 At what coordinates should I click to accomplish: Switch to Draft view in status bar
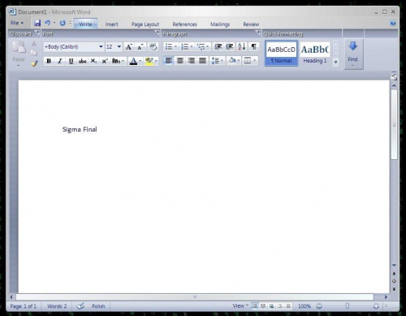tap(288, 306)
